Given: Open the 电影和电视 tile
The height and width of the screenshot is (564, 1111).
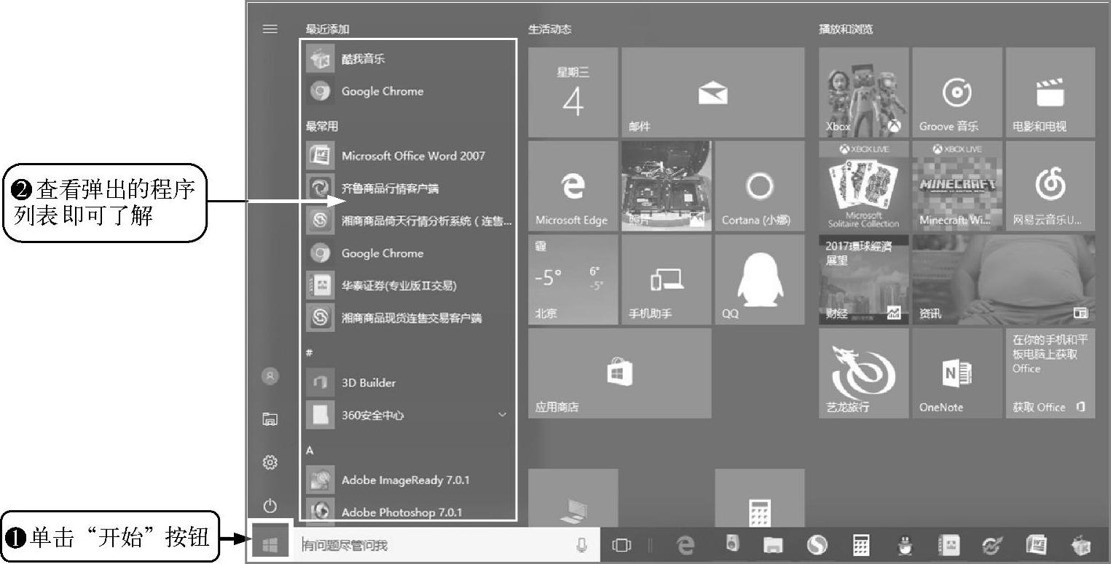Looking at the screenshot, I should [x=1051, y=92].
